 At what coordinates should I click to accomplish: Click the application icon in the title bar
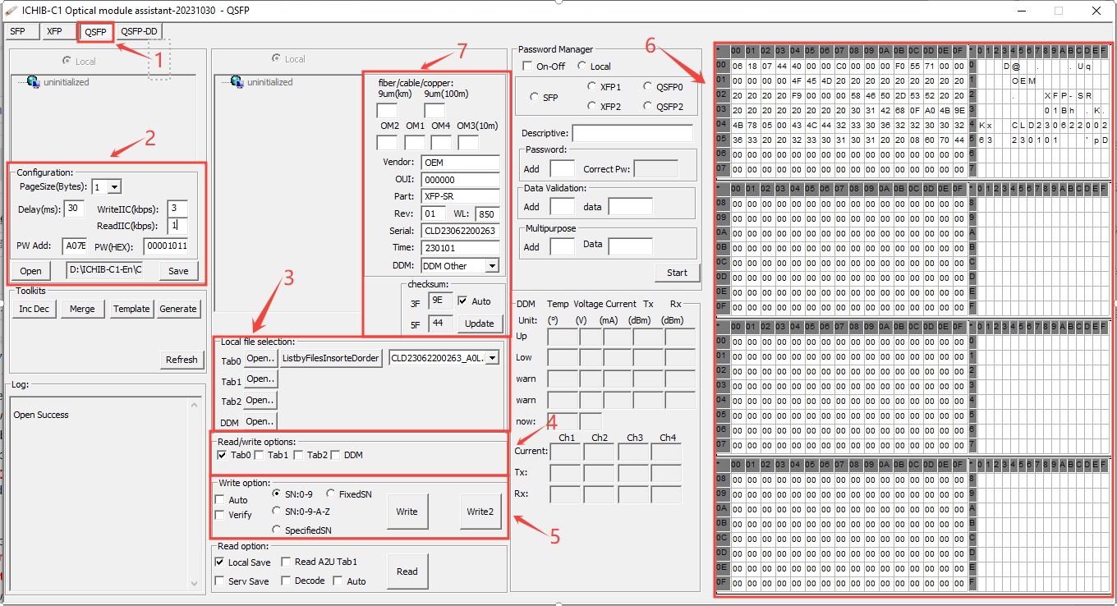coord(10,11)
